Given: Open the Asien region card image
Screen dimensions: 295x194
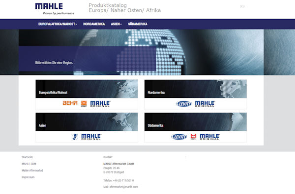Looking at the screenshot, I should tap(87, 122).
